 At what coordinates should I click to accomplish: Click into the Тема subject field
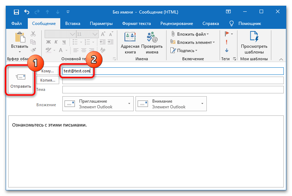click(x=173, y=89)
